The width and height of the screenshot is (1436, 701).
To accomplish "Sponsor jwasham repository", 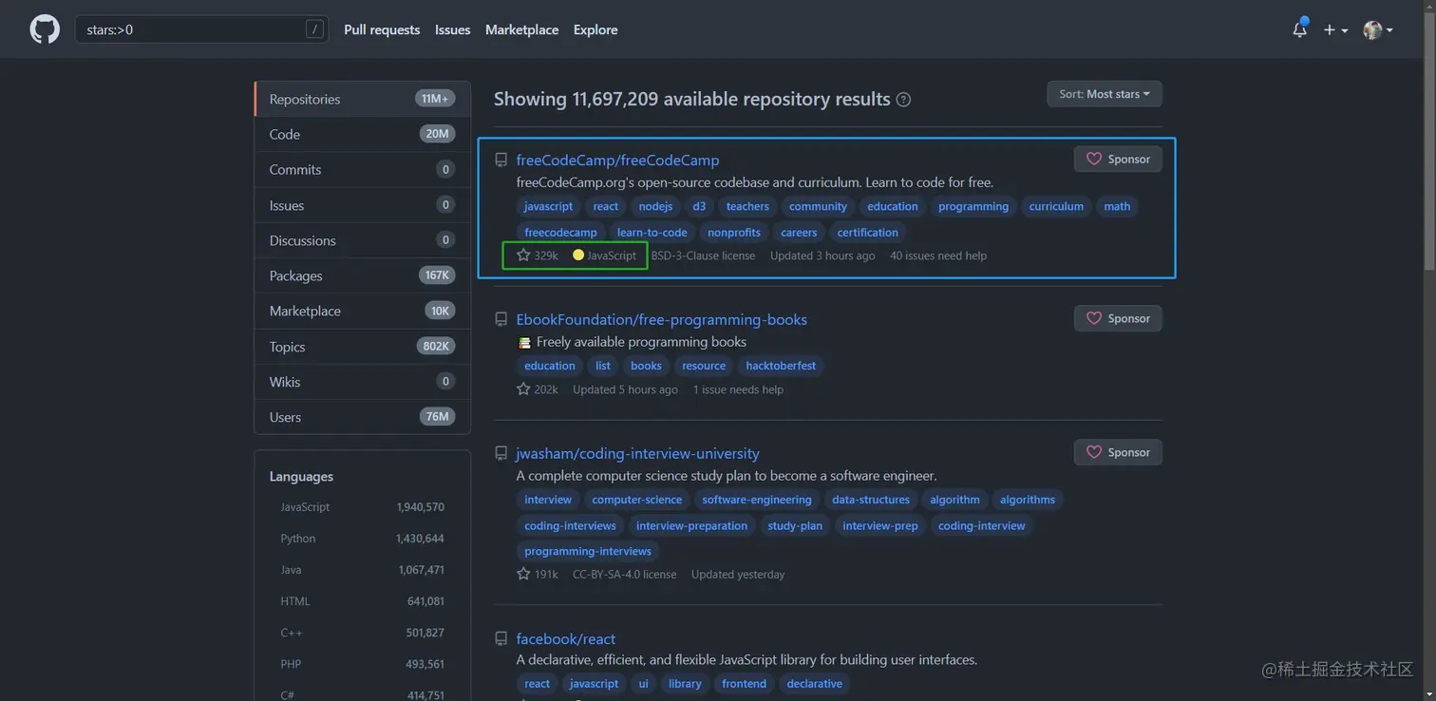I will [x=1118, y=452].
